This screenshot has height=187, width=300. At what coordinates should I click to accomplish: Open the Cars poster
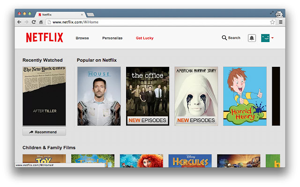(239, 161)
